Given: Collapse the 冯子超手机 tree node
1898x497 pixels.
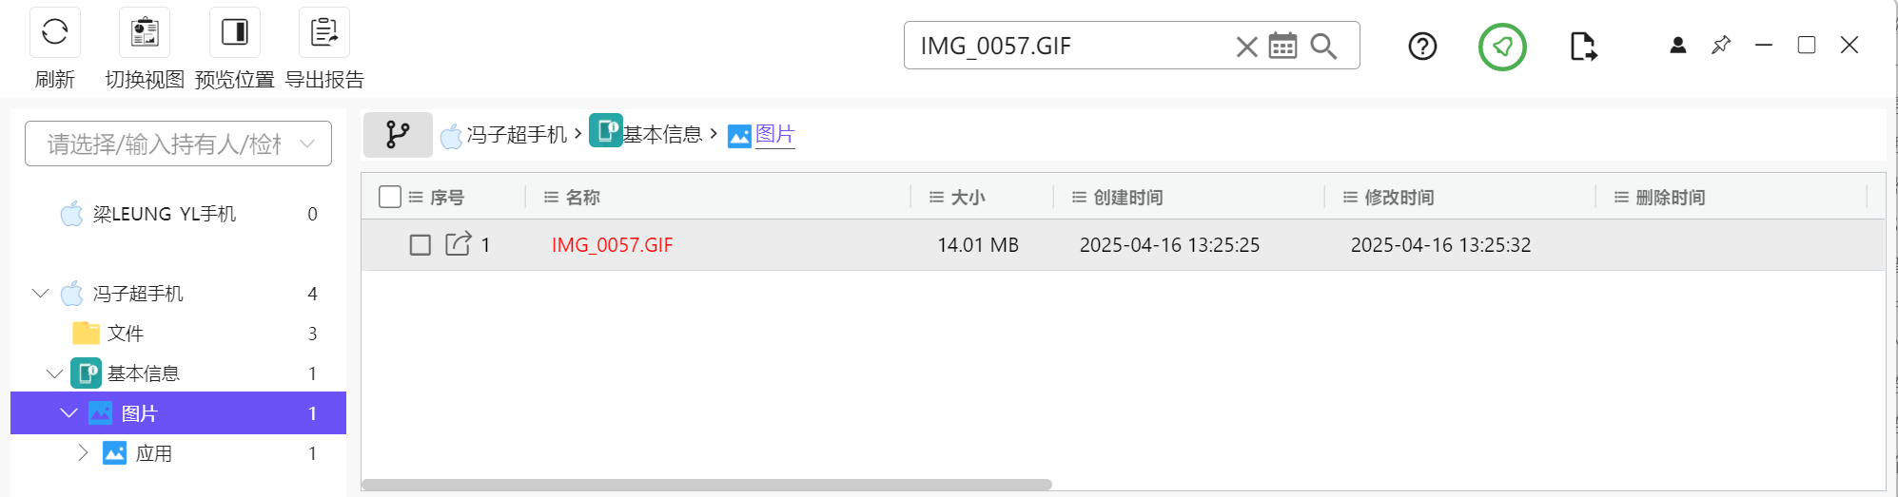Looking at the screenshot, I should [x=41, y=294].
